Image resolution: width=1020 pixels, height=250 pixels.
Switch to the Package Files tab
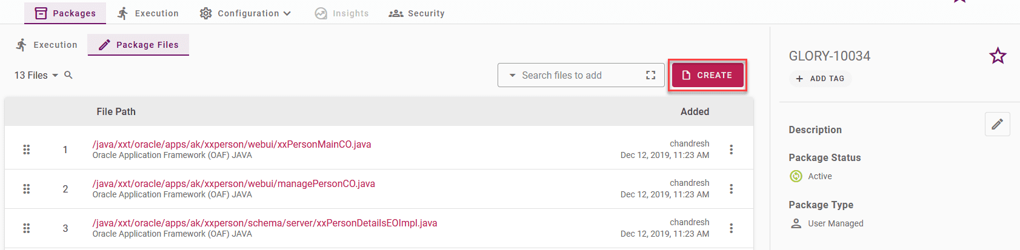(x=138, y=45)
